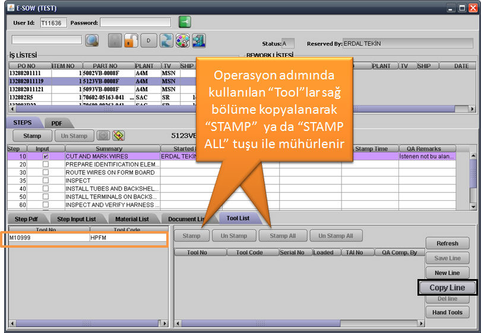Click the magnifier search icon
This screenshot has height=333, width=481.
point(91,40)
